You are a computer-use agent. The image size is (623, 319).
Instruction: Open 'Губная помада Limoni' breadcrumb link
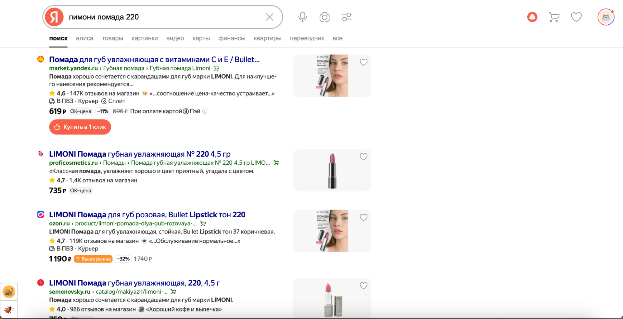click(x=180, y=68)
